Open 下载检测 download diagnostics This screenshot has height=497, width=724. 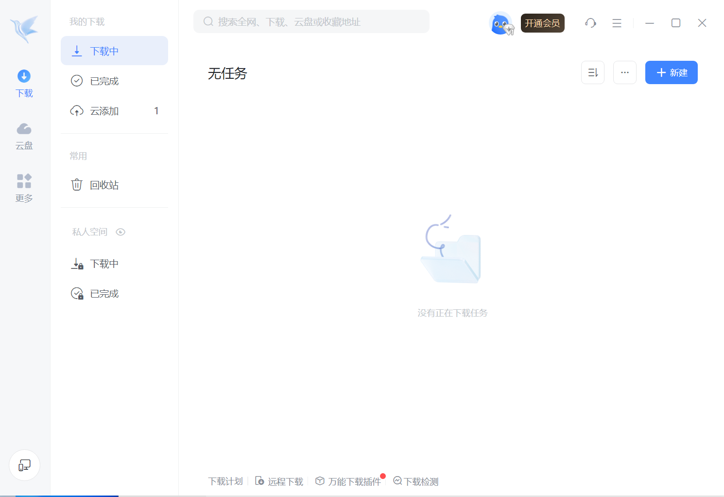point(416,481)
